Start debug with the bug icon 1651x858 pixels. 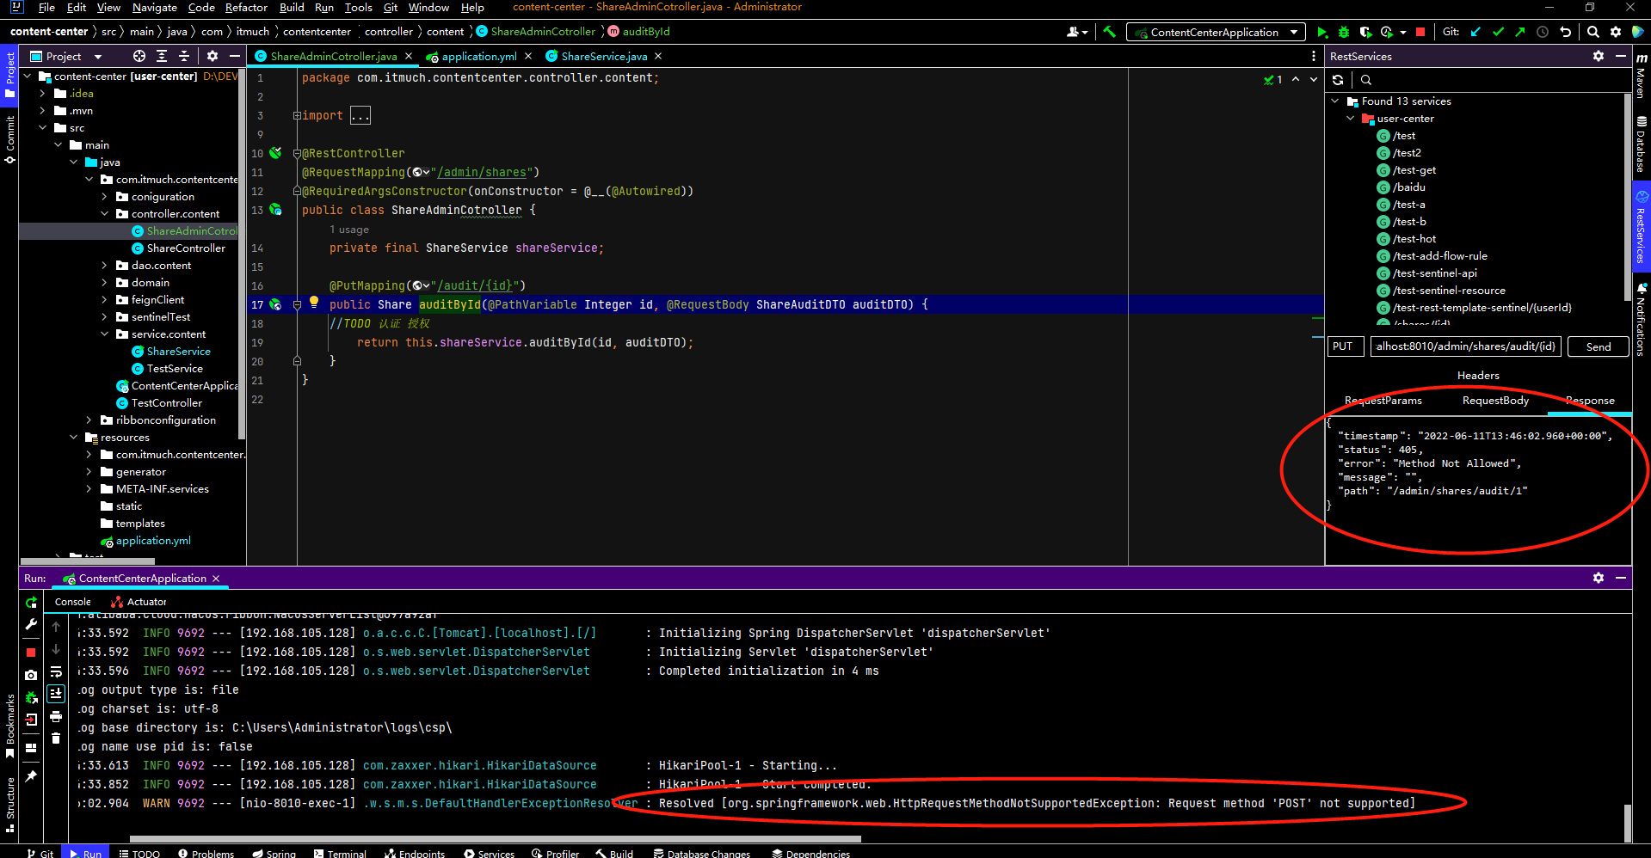[1344, 32]
